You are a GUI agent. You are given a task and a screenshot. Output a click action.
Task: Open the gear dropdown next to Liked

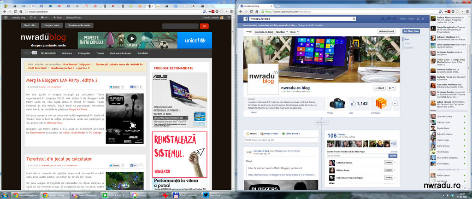click(391, 88)
